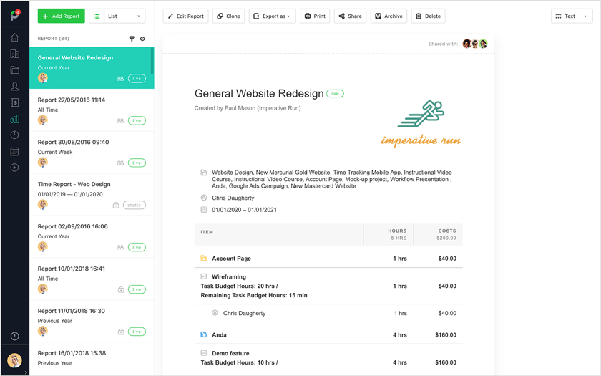Toggle the Demo feature task checkbox icon
This screenshot has height=376, width=601.
pyautogui.click(x=204, y=353)
